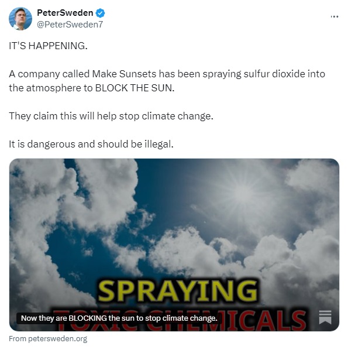Image resolution: width=348 pixels, height=350 pixels.
Task: Click the bookmark ribbon icon on the video
Action: pyautogui.click(x=325, y=317)
